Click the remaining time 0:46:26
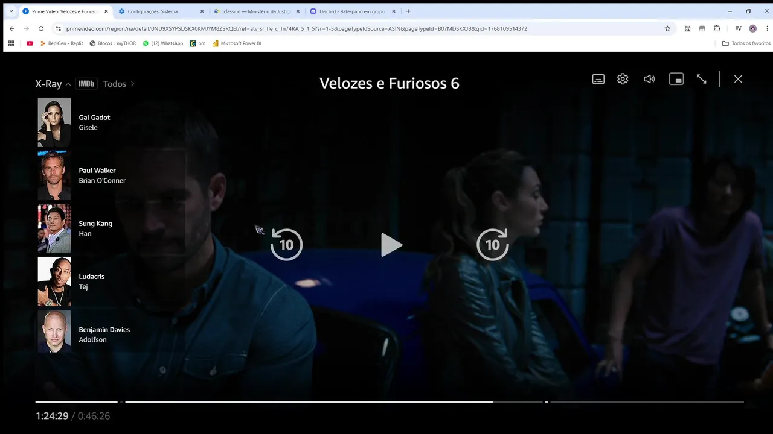Image resolution: width=773 pixels, height=434 pixels. 94,416
